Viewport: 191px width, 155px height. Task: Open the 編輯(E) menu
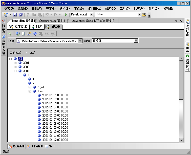click(x=23, y=9)
